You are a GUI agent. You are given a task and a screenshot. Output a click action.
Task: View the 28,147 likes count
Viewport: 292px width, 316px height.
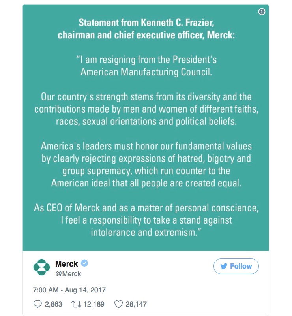136,304
